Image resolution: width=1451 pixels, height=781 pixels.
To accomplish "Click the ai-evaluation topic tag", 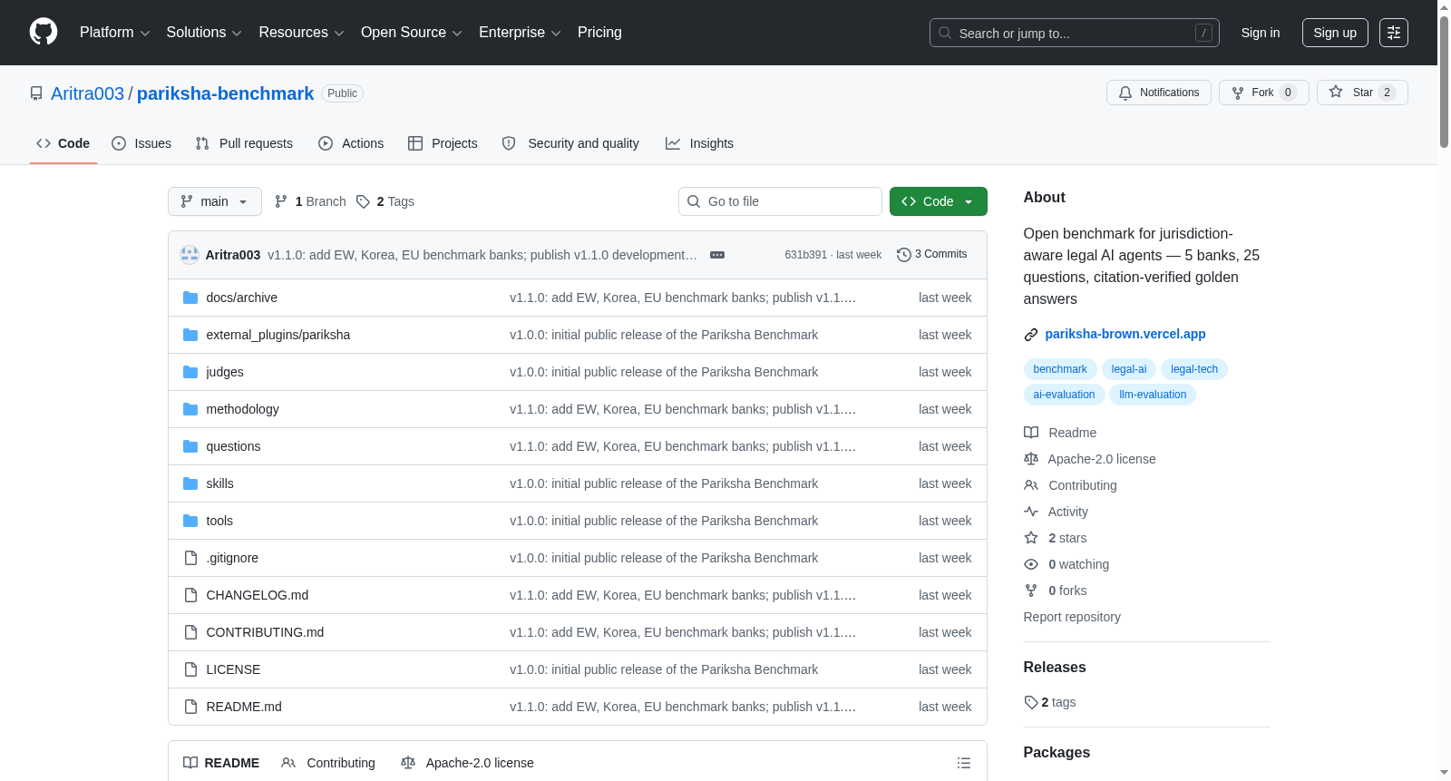I will click(1064, 395).
